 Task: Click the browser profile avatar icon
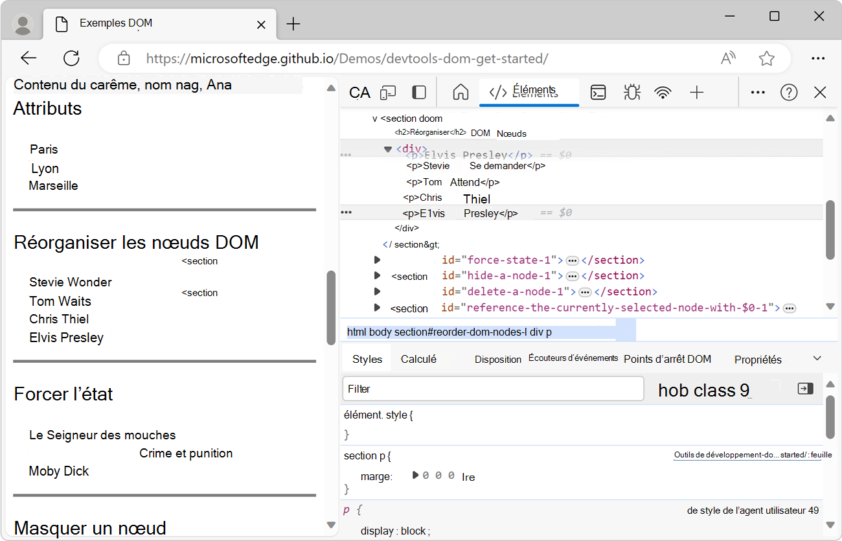tap(23, 25)
